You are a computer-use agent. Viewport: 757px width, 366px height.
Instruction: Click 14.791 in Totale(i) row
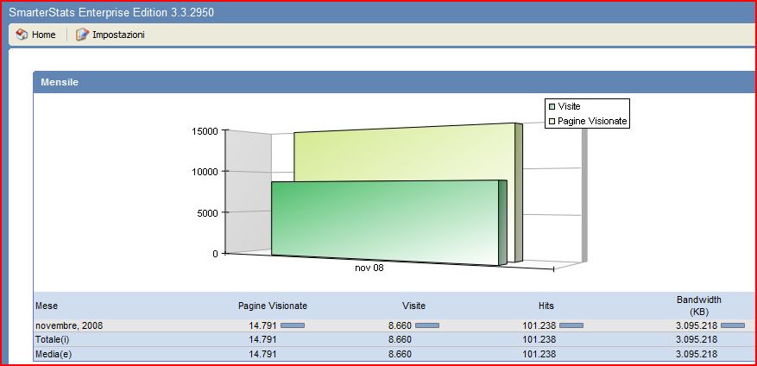click(x=262, y=339)
